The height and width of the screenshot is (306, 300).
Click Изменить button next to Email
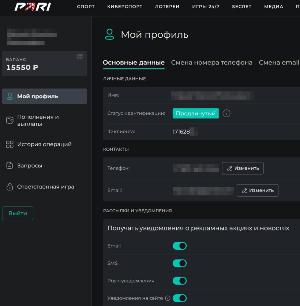point(257,190)
